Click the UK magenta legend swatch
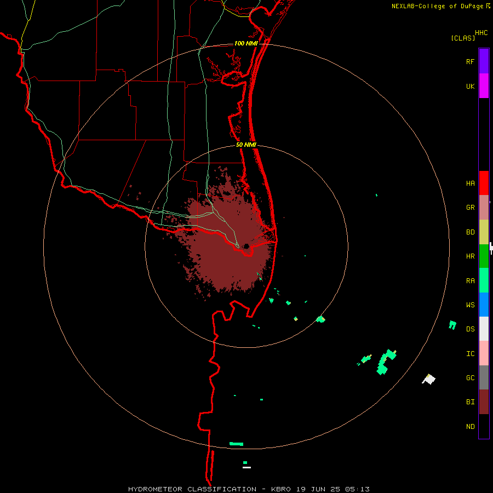This screenshot has height=493, width=493. (x=484, y=86)
